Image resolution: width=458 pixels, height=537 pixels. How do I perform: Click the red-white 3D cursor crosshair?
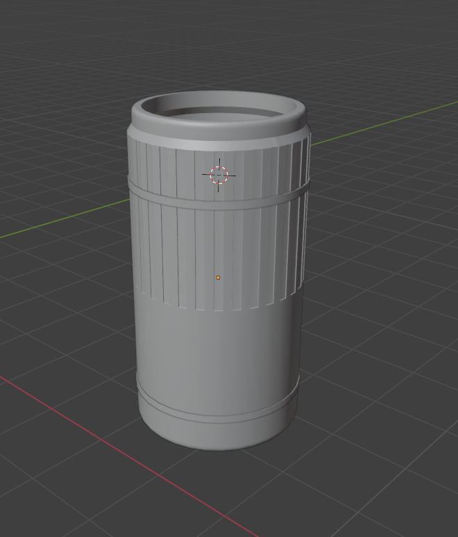click(219, 175)
